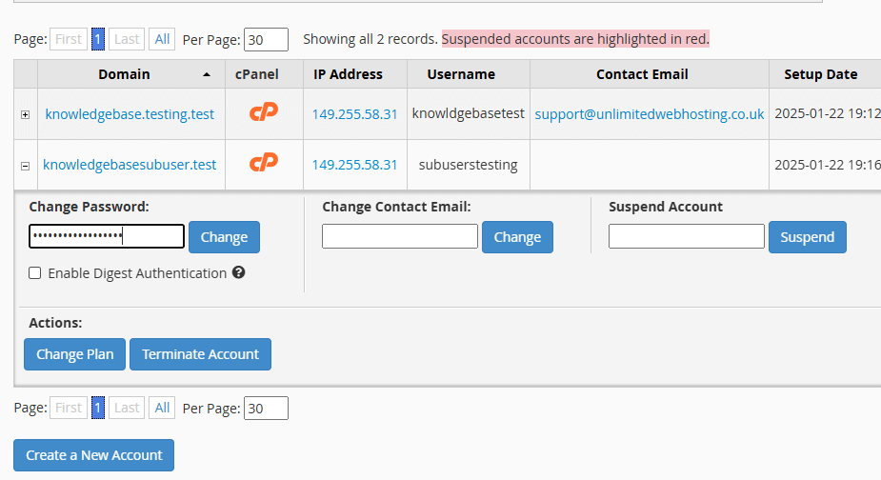Screen dimensions: 881x480
Task: Edit top Per Page field
Action: coord(266,39)
